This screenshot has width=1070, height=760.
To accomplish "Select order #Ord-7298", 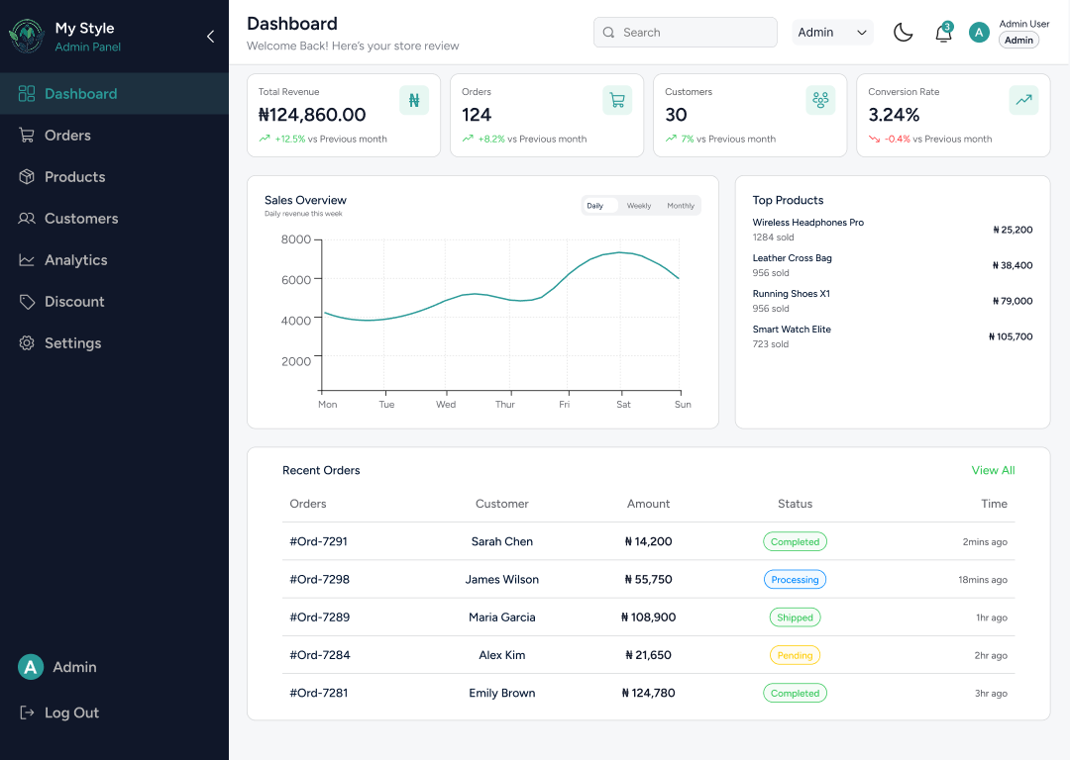I will pyautogui.click(x=319, y=579).
